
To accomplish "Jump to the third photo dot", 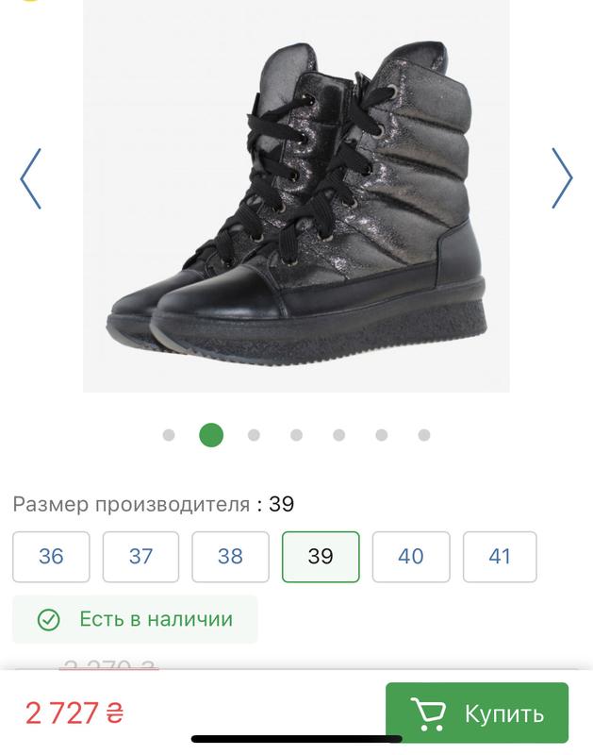I will (x=254, y=435).
